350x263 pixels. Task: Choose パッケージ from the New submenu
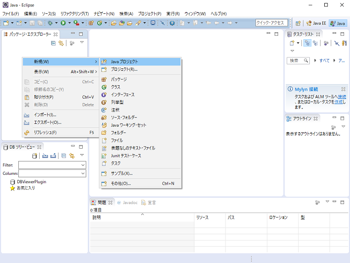140,79
